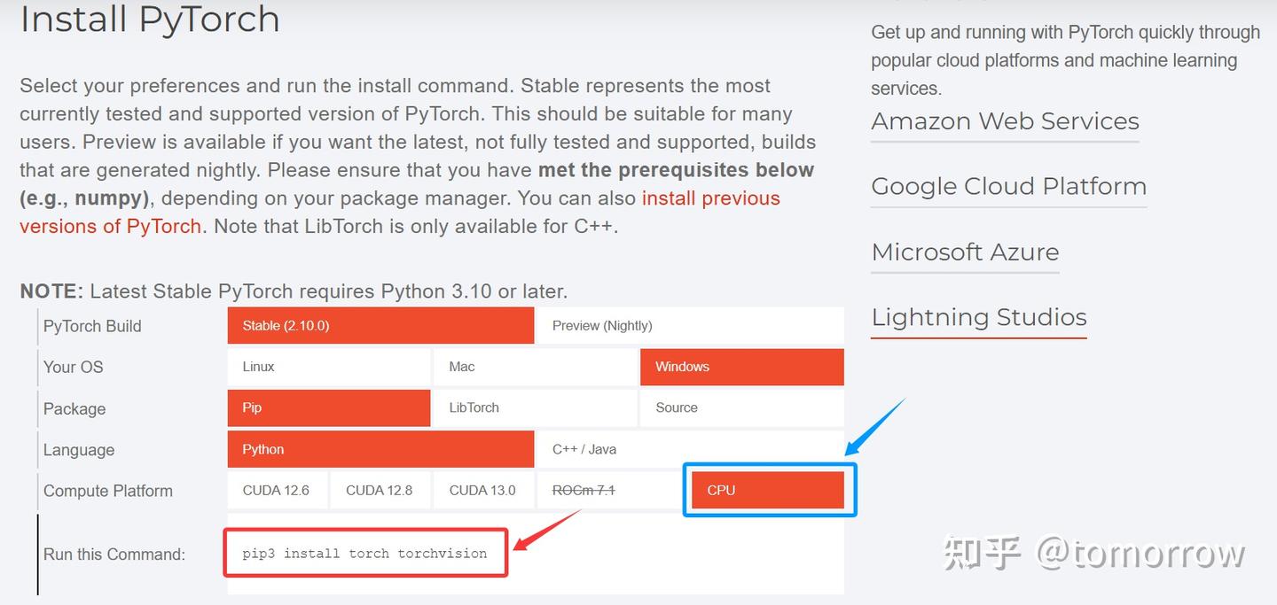1277x605 pixels.
Task: Select CUDA 13.0 compute platform
Action: [x=484, y=491]
